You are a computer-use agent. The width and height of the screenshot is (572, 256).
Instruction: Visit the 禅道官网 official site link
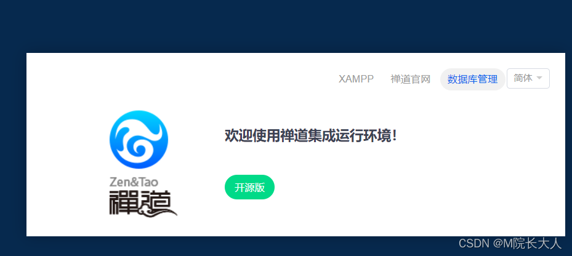click(x=411, y=79)
